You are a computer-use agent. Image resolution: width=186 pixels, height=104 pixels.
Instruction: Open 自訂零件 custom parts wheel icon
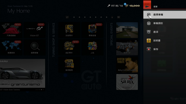click(69, 46)
